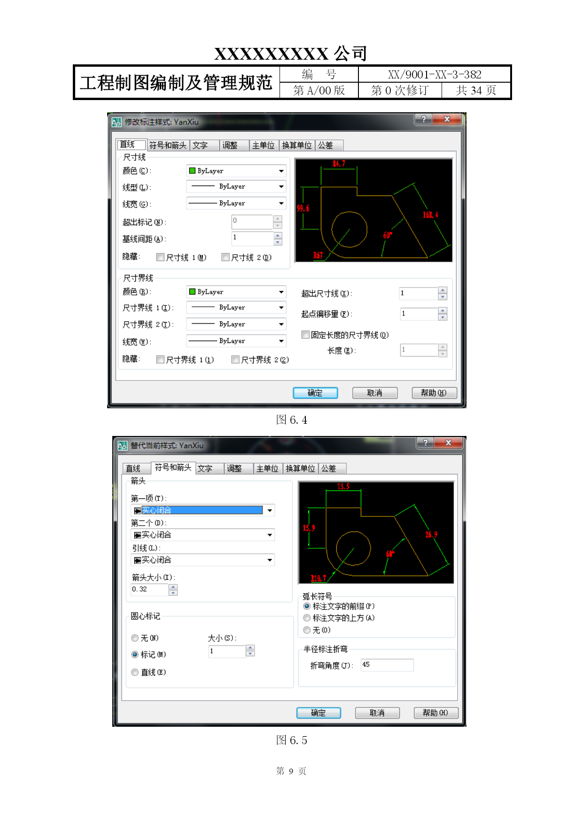Close the 替代当前样式 dialog with the X

click(x=448, y=443)
